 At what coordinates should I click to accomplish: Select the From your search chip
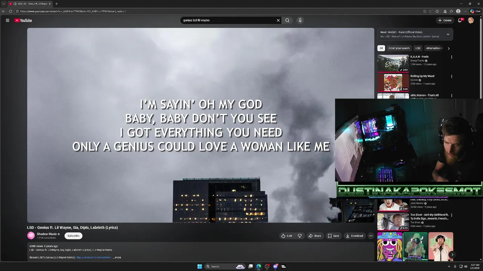[399, 48]
